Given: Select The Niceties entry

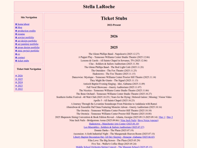Looking at the screenshot, I should pyautogui.click(x=114, y=91).
